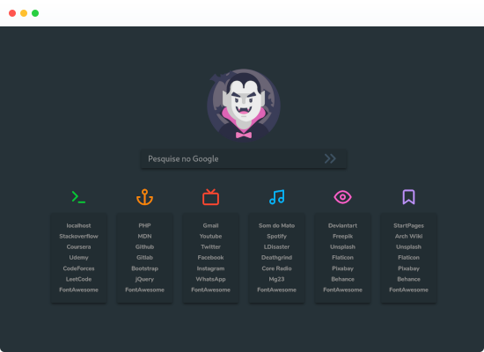Screen dimensions: 484x352
Task: Click the vampire avatar image
Action: [244, 105]
